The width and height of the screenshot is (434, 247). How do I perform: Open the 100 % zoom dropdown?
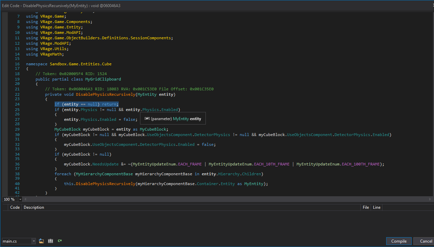coord(20,199)
